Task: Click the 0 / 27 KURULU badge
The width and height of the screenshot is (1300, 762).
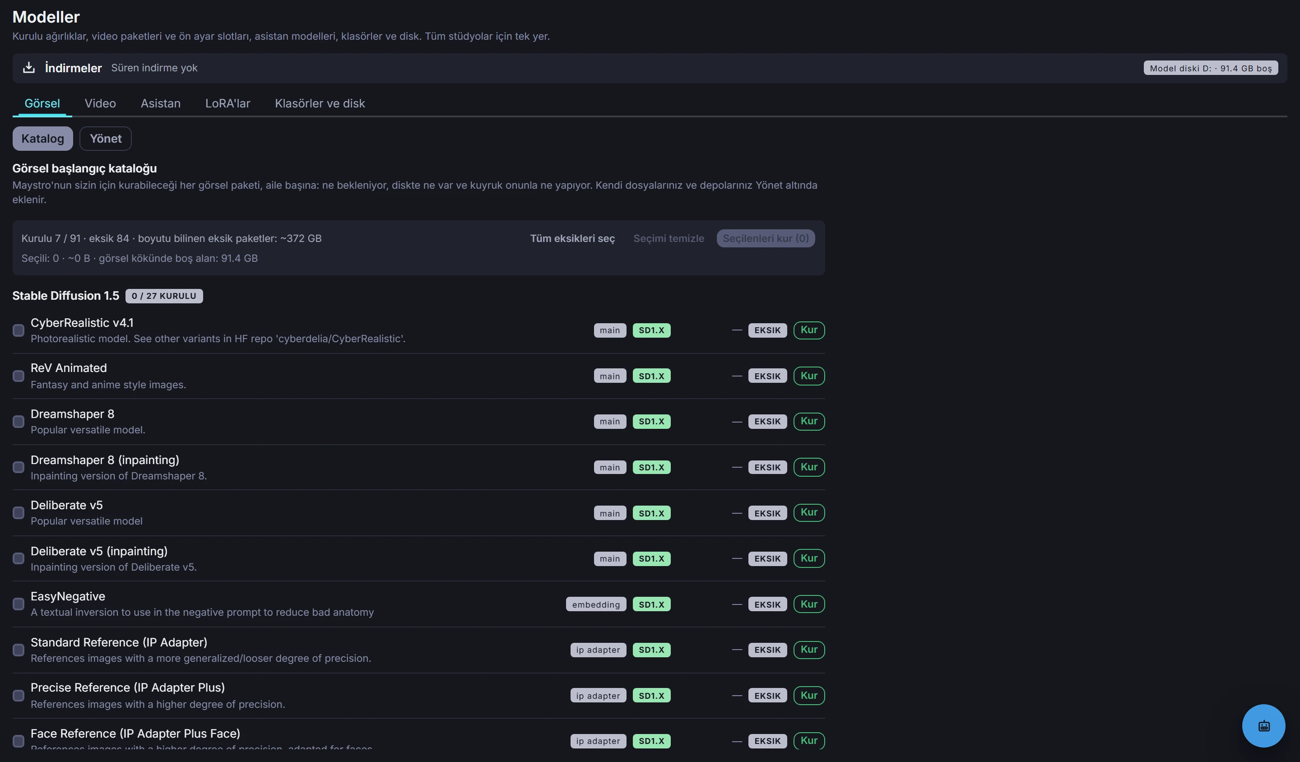Action: 164,296
